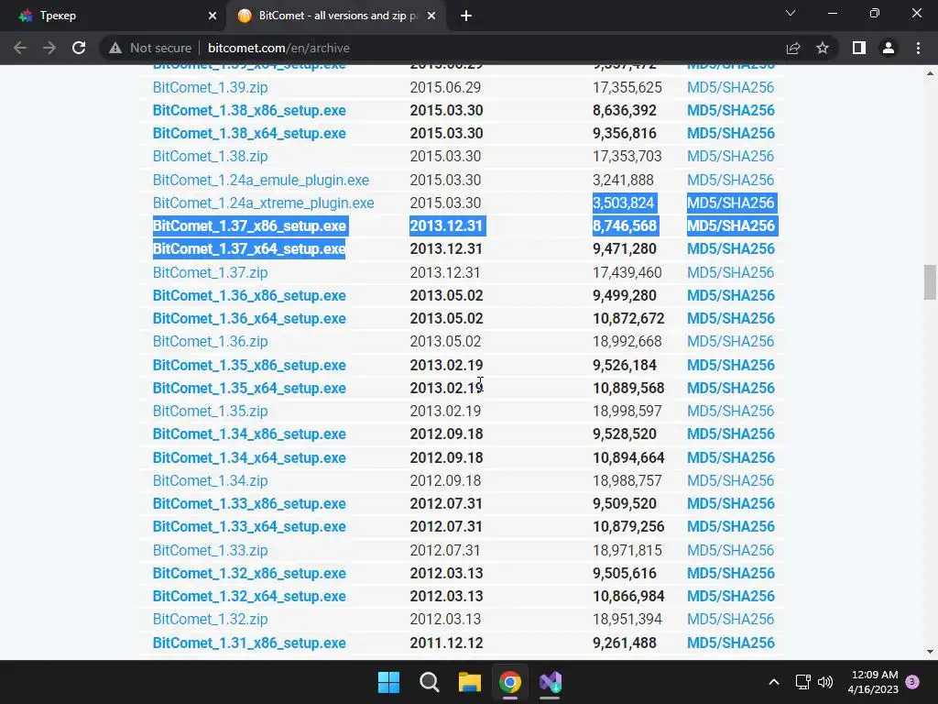Click the share page icon
Viewport: 938px width, 704px height.
click(x=793, y=48)
